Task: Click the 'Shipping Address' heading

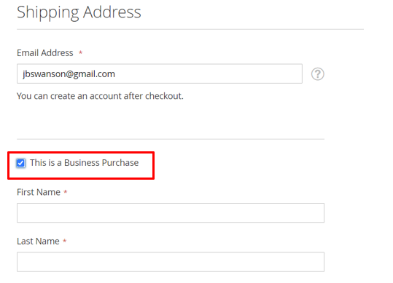Action: [79, 12]
